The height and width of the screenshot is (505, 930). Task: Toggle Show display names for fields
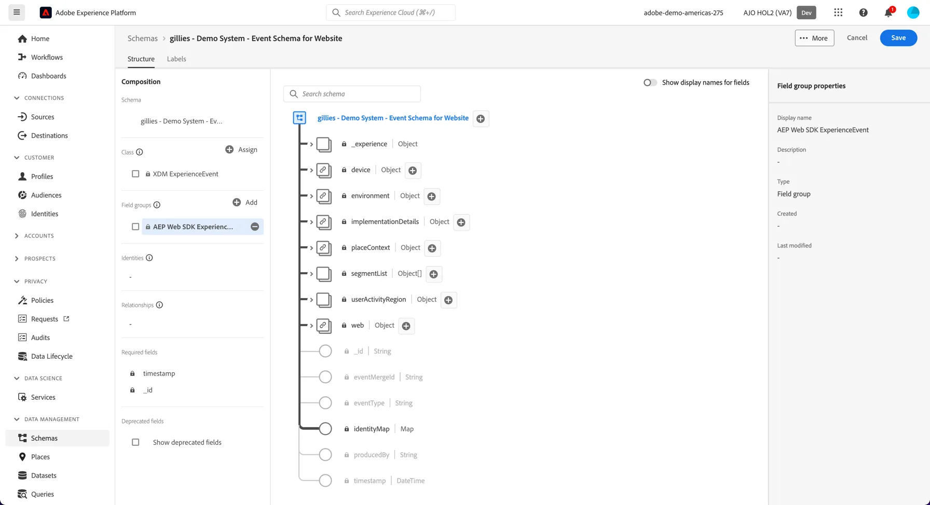tap(650, 82)
